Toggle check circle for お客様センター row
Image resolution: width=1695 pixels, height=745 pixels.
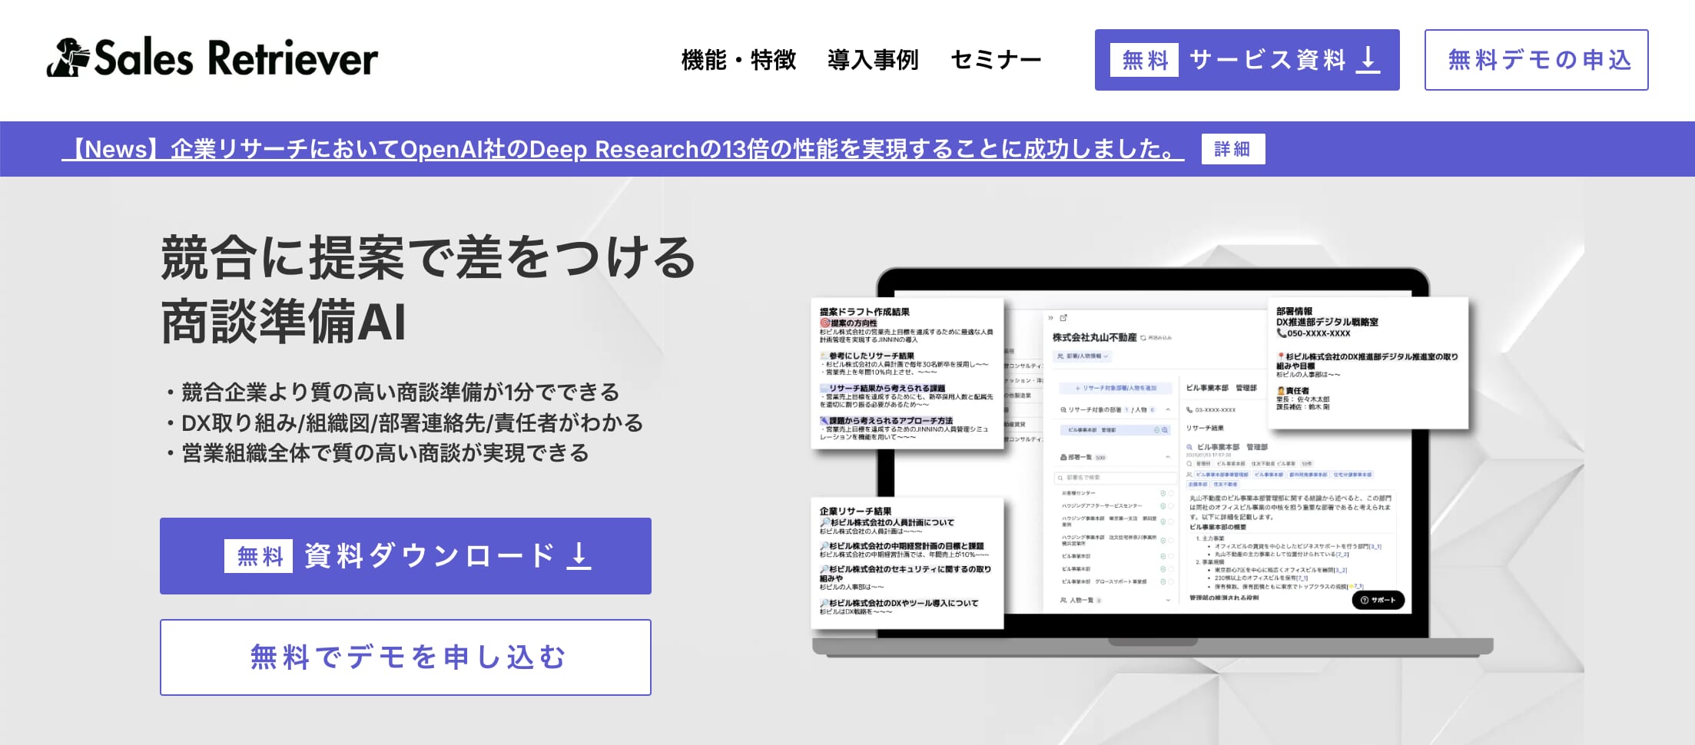1163,493
